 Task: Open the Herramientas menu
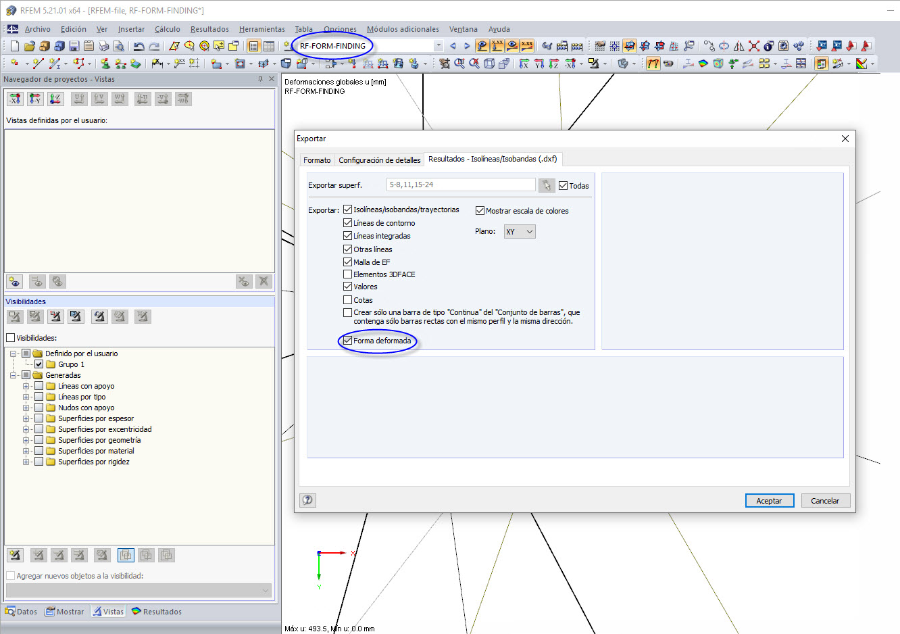262,29
